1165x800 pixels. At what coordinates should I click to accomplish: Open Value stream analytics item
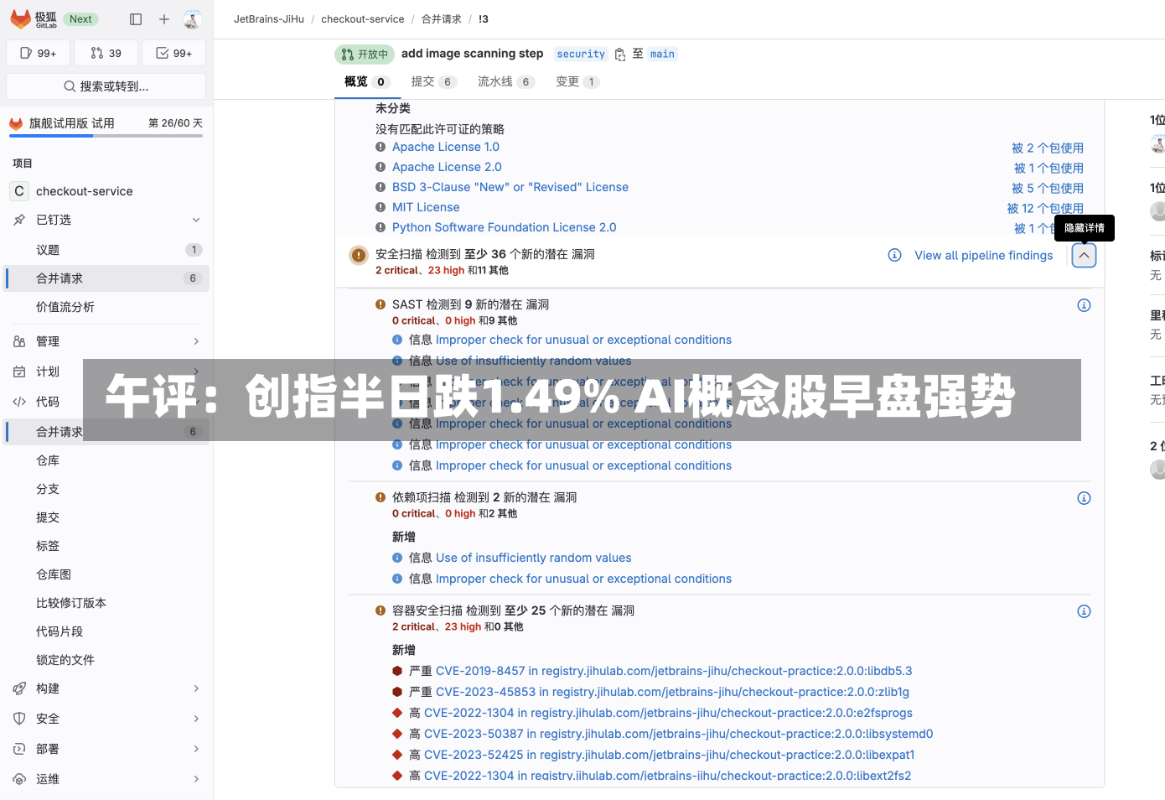(x=106, y=307)
